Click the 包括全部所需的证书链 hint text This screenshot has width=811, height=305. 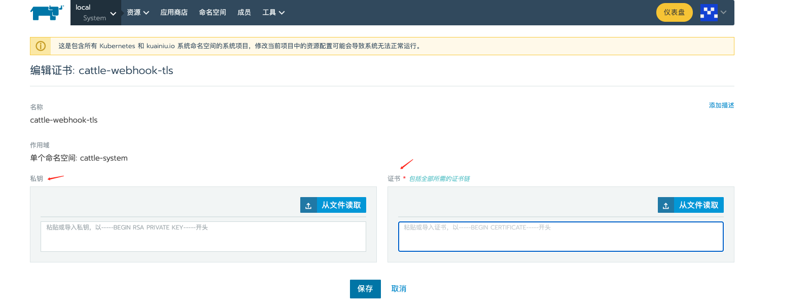(x=439, y=179)
